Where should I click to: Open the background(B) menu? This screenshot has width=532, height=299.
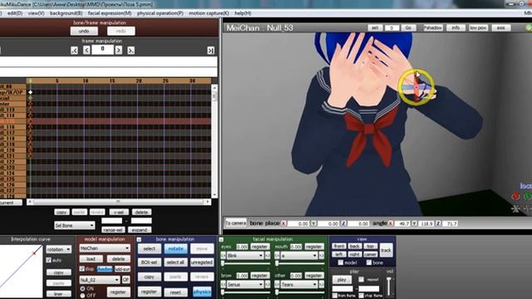coord(66,13)
